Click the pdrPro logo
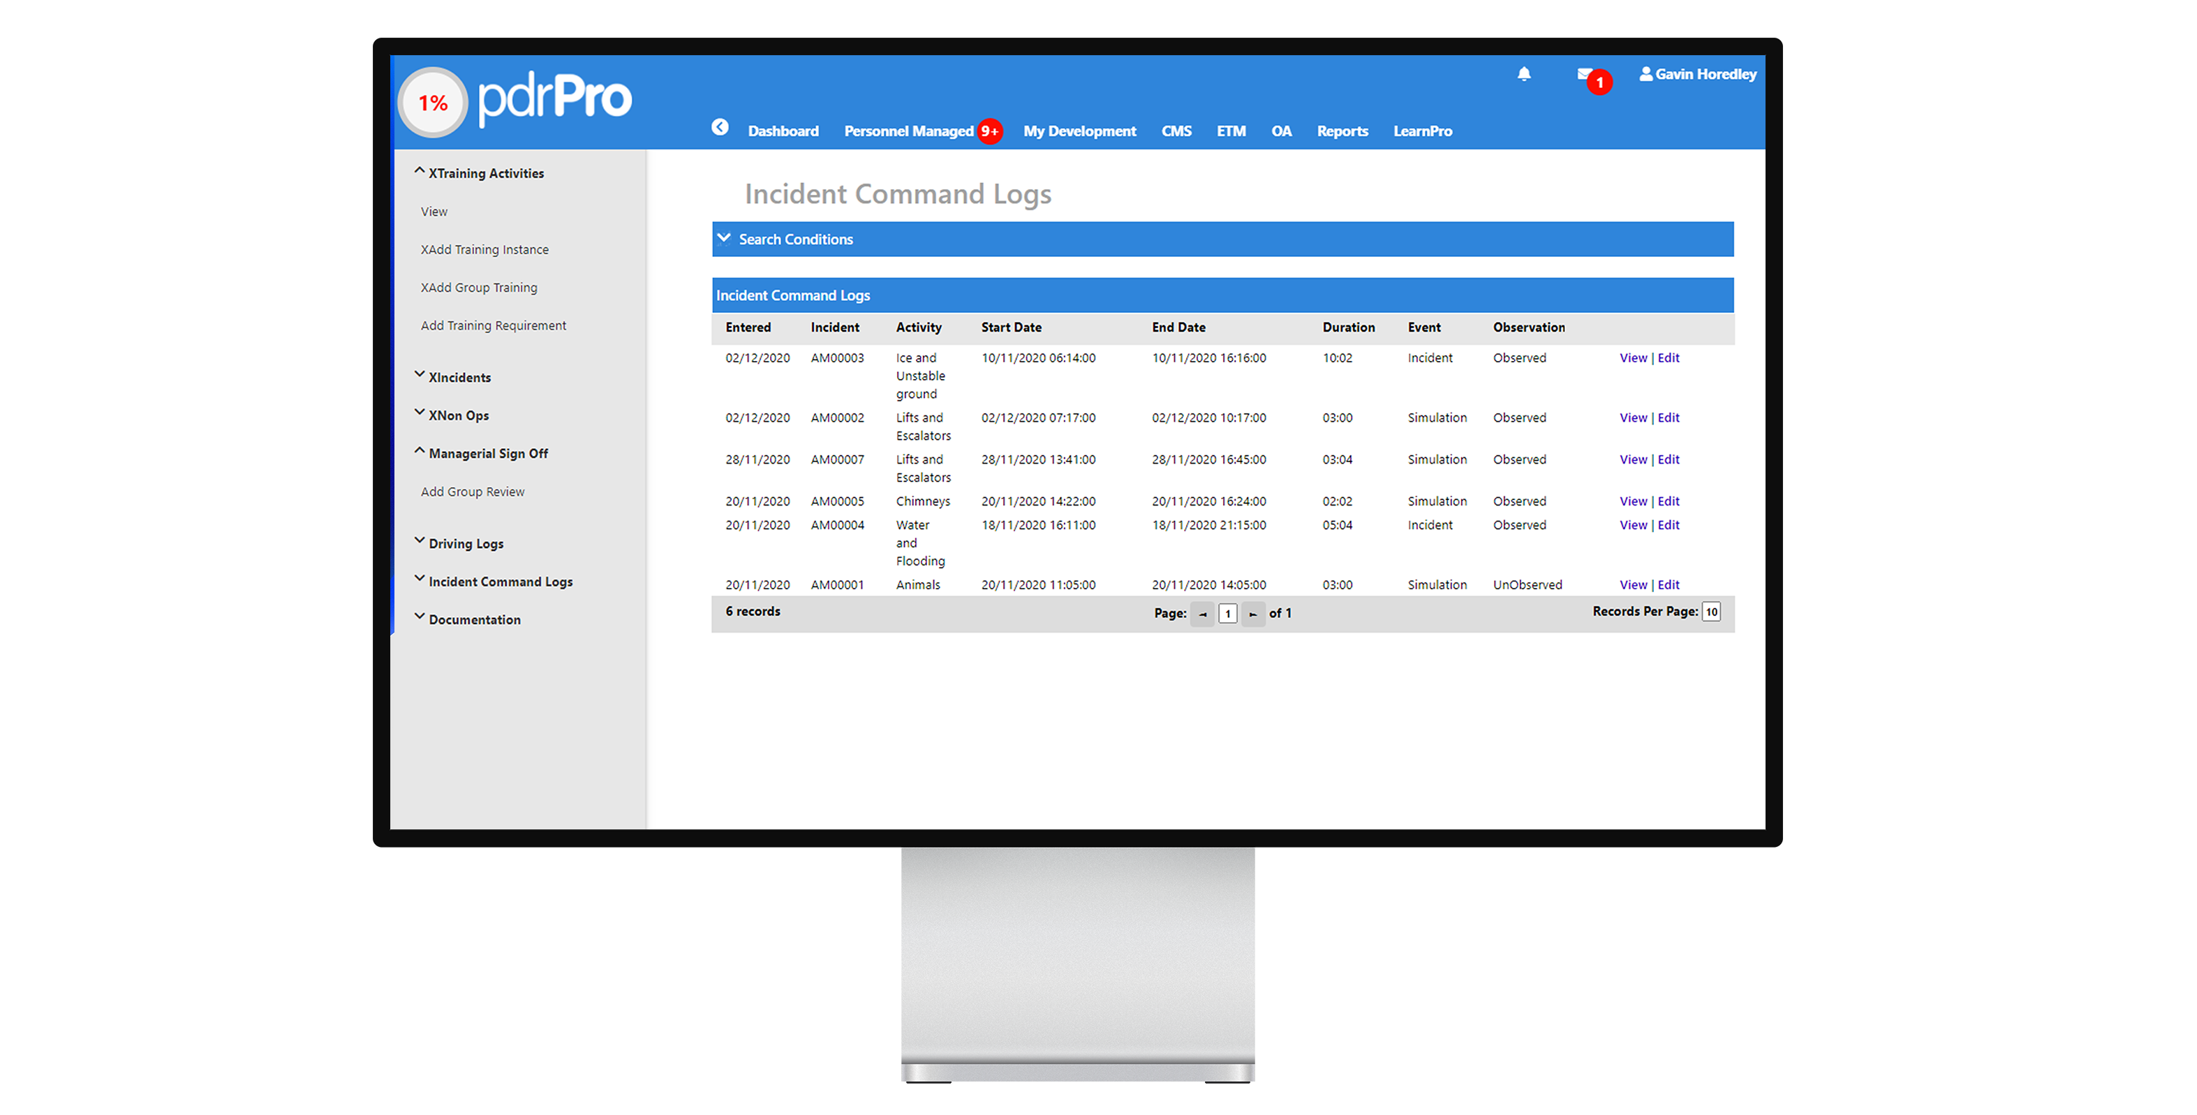2197x1115 pixels. (554, 99)
